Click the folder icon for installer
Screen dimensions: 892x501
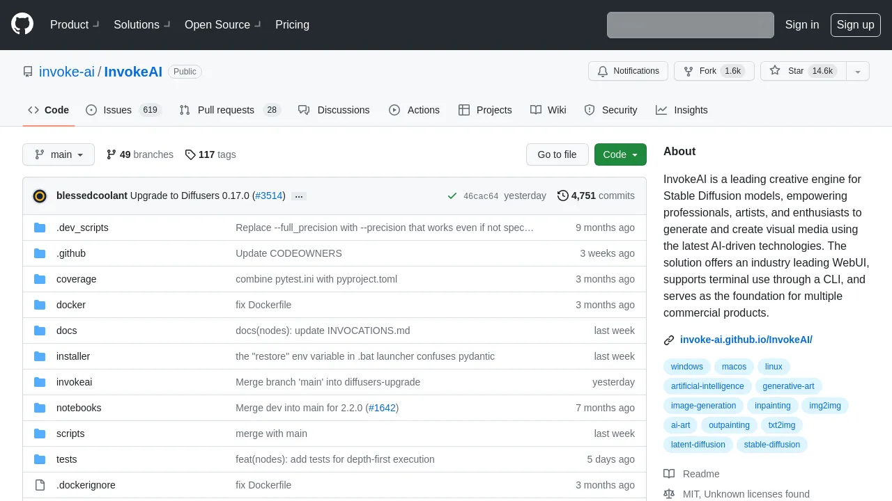pyautogui.click(x=40, y=356)
